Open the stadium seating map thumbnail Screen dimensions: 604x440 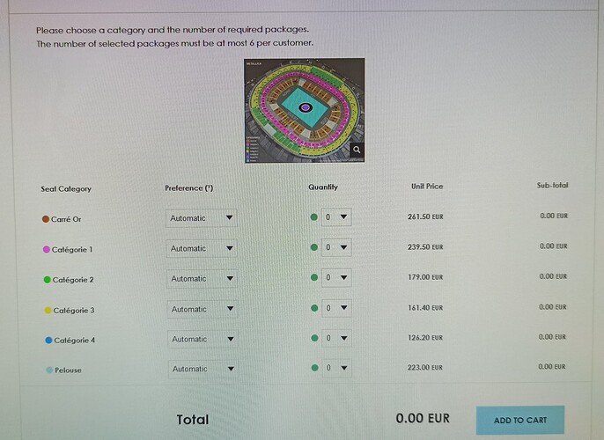[305, 110]
